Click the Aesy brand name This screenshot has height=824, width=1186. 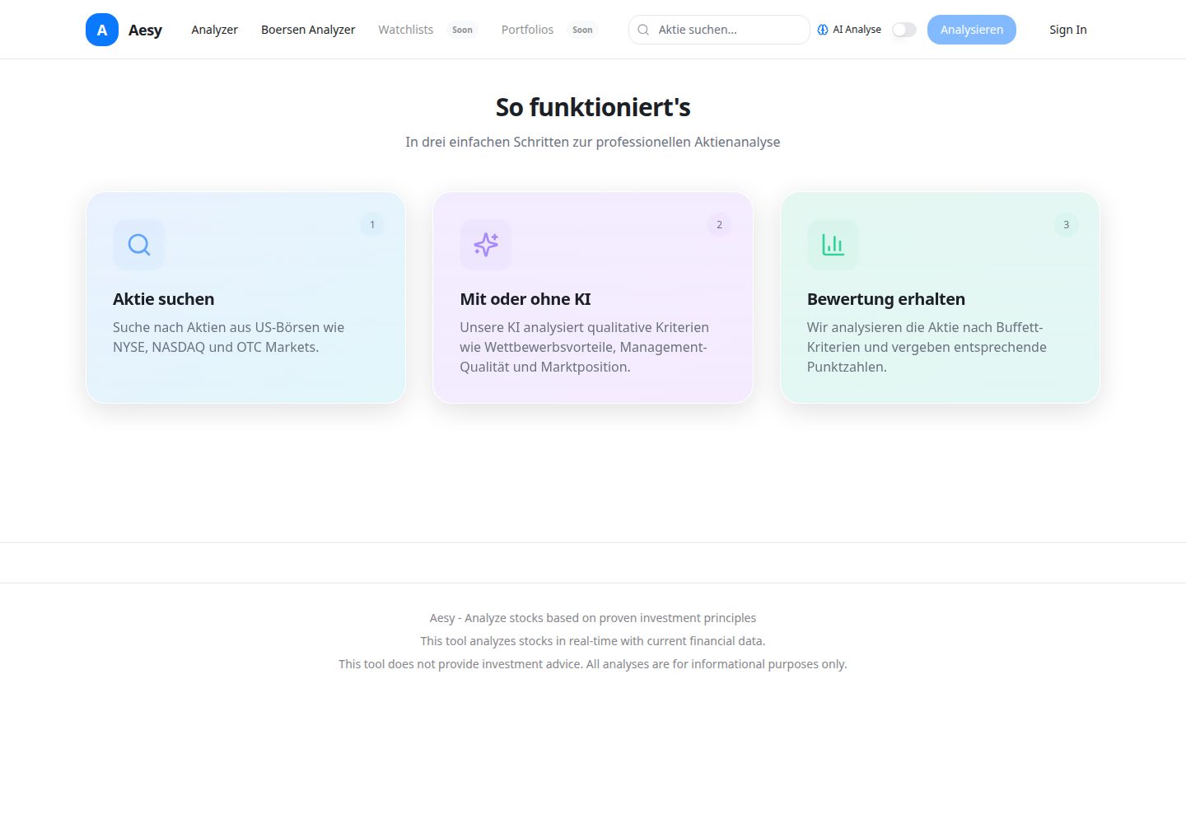[145, 30]
